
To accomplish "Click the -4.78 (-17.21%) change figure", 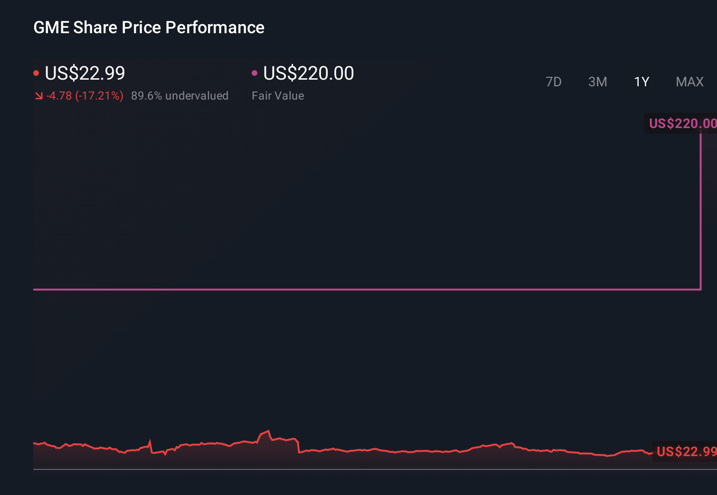I will tap(85, 95).
